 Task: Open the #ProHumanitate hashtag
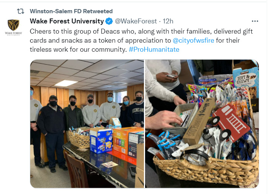pos(154,49)
